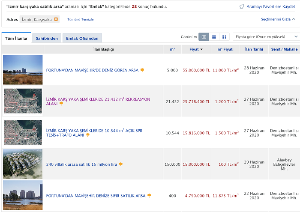Click badge icon beside Denize Sıfır Satılık Arsa
The image size is (300, 212).
[x=149, y=195]
